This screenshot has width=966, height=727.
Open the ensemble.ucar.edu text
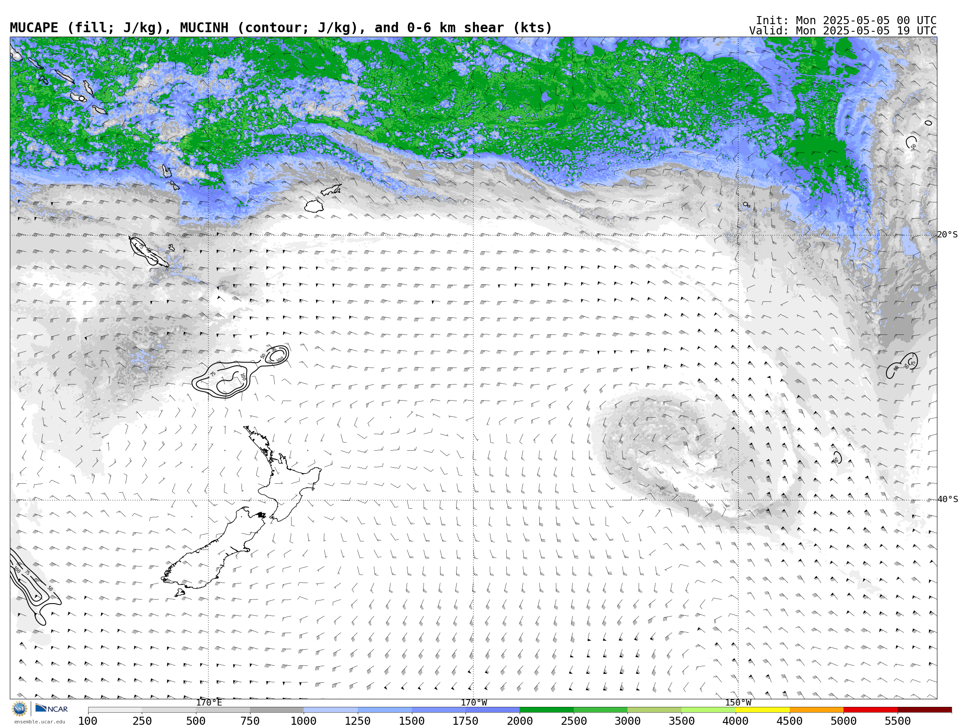coord(39,722)
